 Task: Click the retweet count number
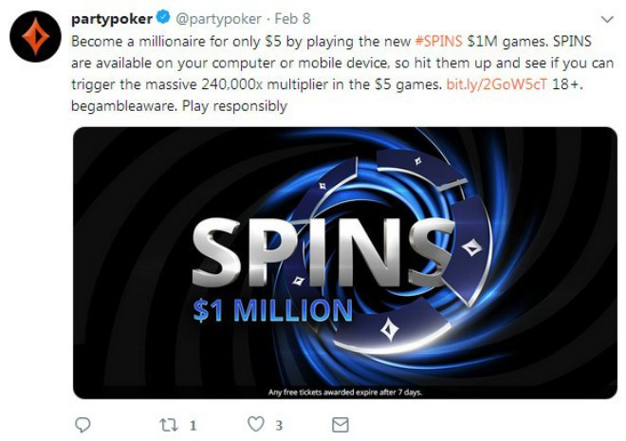pos(191,425)
